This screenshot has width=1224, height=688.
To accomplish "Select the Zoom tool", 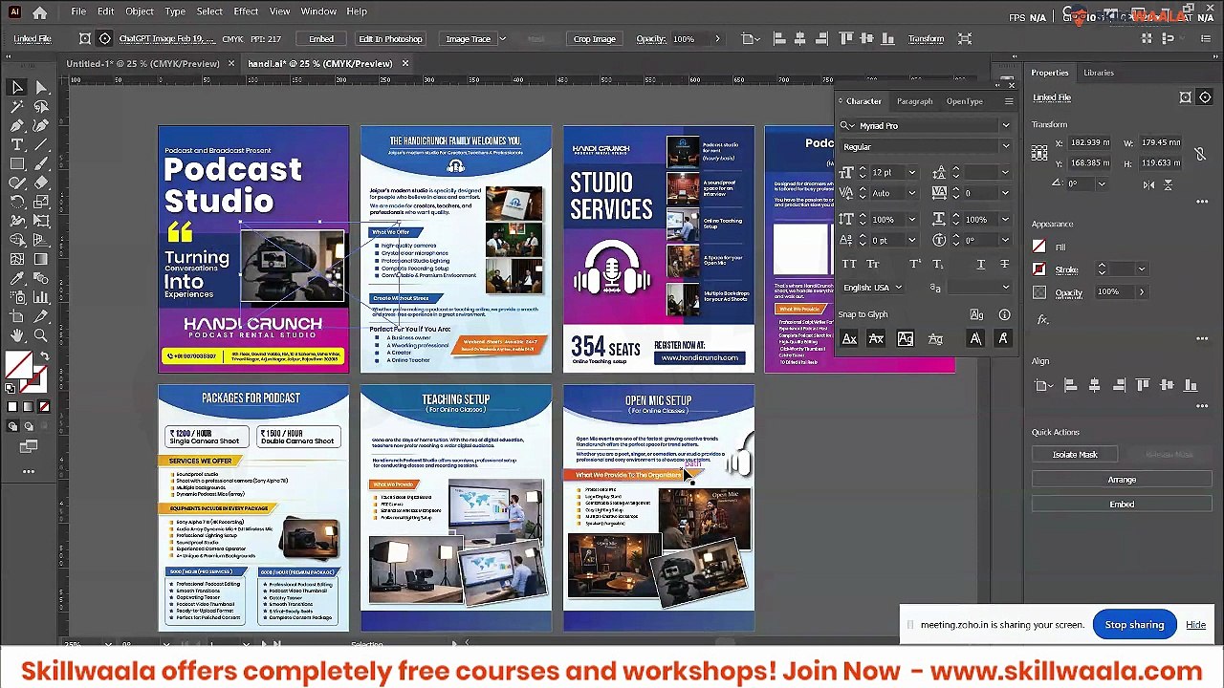I will pos(41,335).
